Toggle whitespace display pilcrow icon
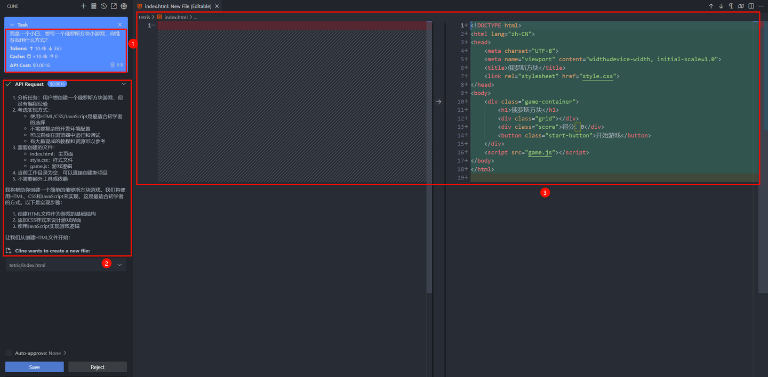This screenshot has height=377, width=768. click(x=731, y=6)
